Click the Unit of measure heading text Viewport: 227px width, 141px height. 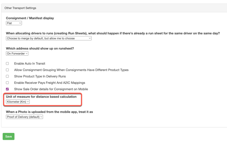pos(41,96)
